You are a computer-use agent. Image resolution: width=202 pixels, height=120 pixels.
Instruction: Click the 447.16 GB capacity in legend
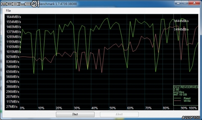[x=180, y=95]
